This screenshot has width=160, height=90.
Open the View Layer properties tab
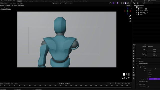pos(134,56)
